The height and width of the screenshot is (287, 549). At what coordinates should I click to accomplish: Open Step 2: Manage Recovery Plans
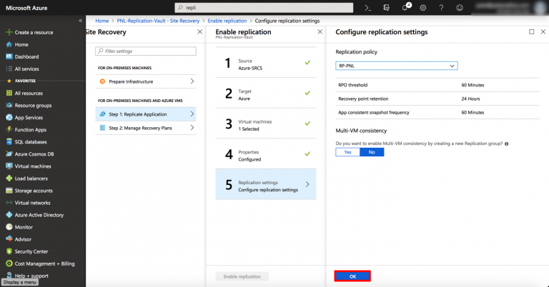146,128
